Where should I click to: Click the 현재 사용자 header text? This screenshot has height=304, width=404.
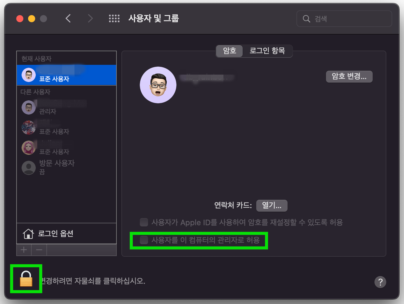click(x=37, y=59)
